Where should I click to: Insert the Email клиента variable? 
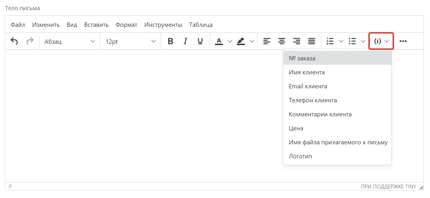337,86
